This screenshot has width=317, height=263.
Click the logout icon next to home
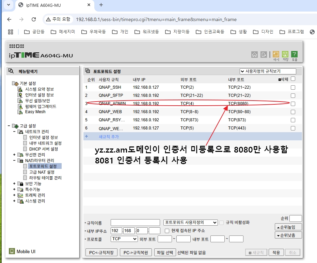(264, 54)
